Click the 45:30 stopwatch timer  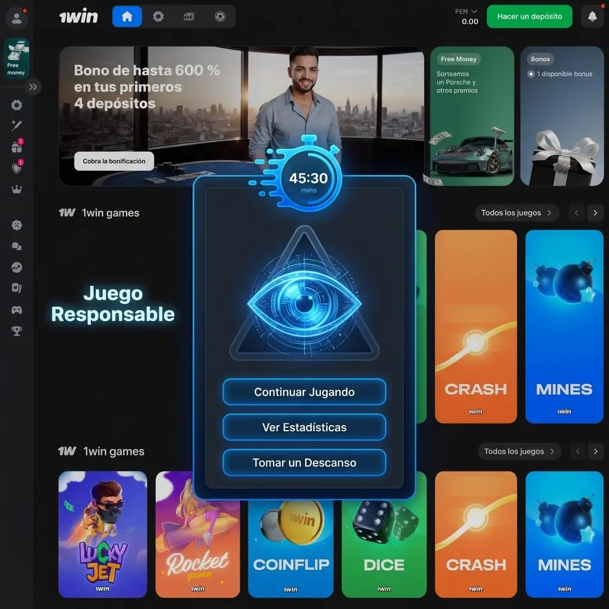pyautogui.click(x=309, y=178)
